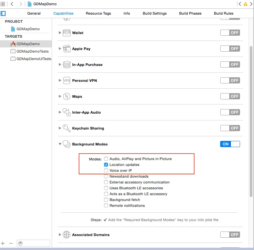Select the GDMapDemo project file icon
The image size is (254, 250).
(x=13, y=29)
